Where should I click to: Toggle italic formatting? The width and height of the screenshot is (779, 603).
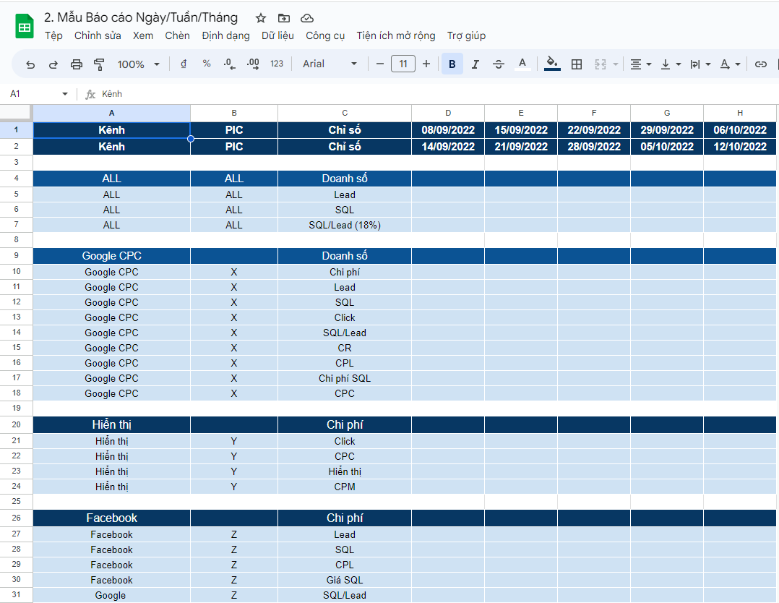click(x=475, y=64)
